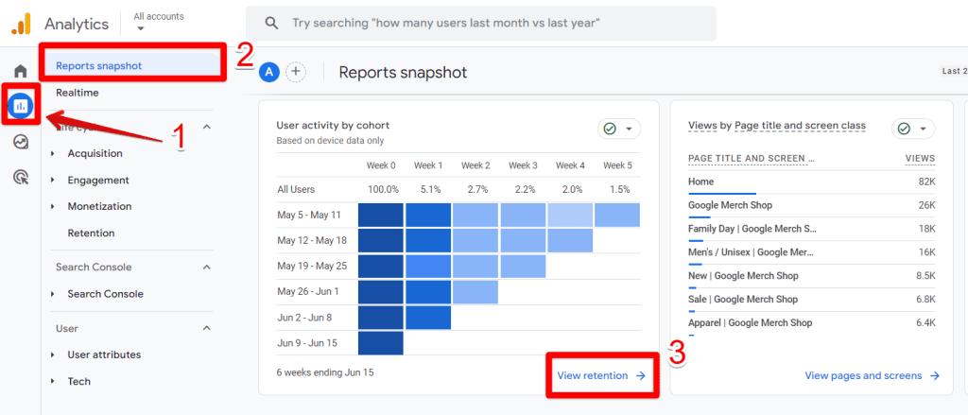Click the Sale | Google Merch Shop row
The width and height of the screenshot is (968, 415).
(x=812, y=299)
